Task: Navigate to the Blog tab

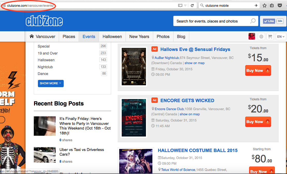Action: (181, 36)
